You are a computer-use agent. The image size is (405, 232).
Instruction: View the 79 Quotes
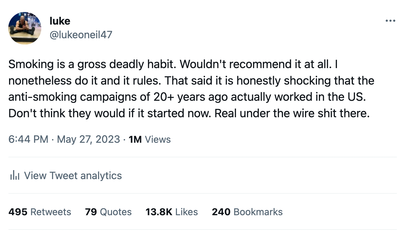108,212
